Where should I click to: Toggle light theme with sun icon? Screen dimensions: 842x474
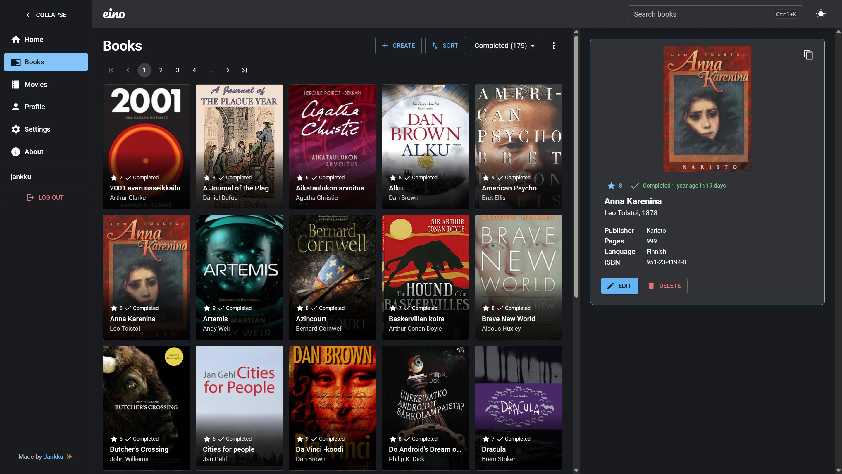(821, 14)
